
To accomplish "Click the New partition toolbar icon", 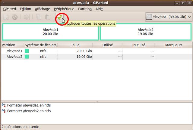I will 6,17.
